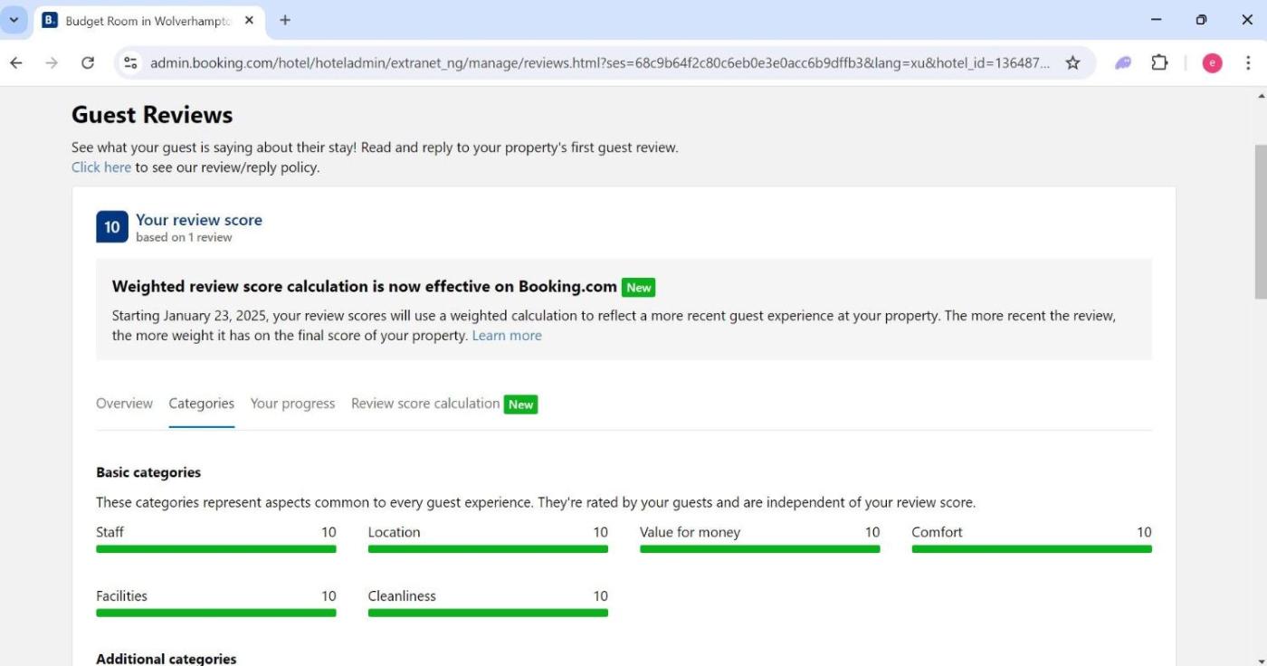Screen dimensions: 1267x666
Task: Open the browser extensions puzzle icon
Action: click(1159, 62)
